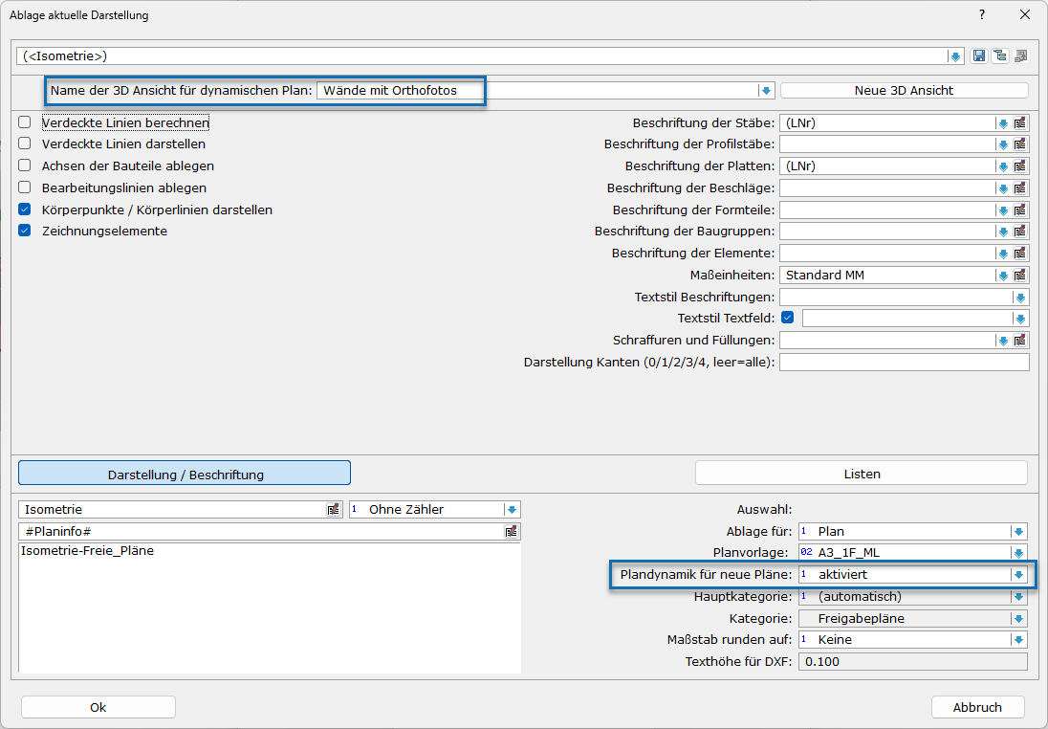Click edit icon for Schraffuren und Füllungen
Viewport: 1048px width, 729px height.
(1020, 341)
